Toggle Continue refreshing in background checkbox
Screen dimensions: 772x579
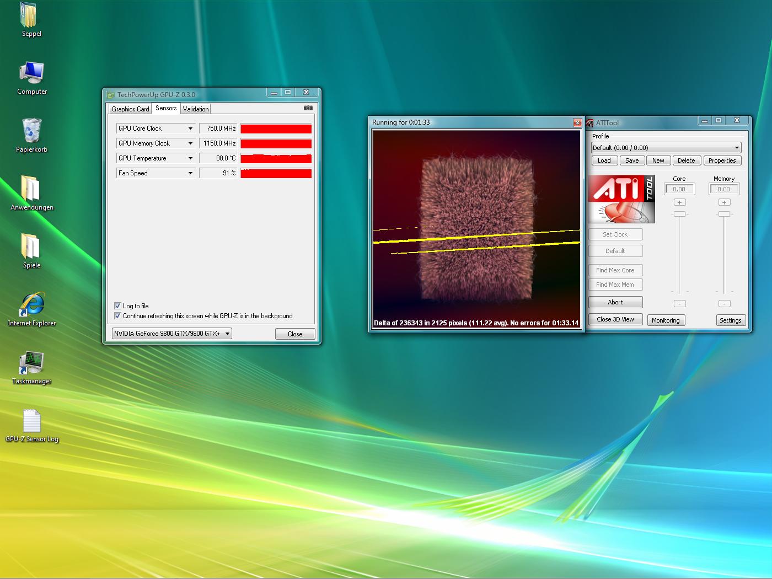pyautogui.click(x=117, y=316)
